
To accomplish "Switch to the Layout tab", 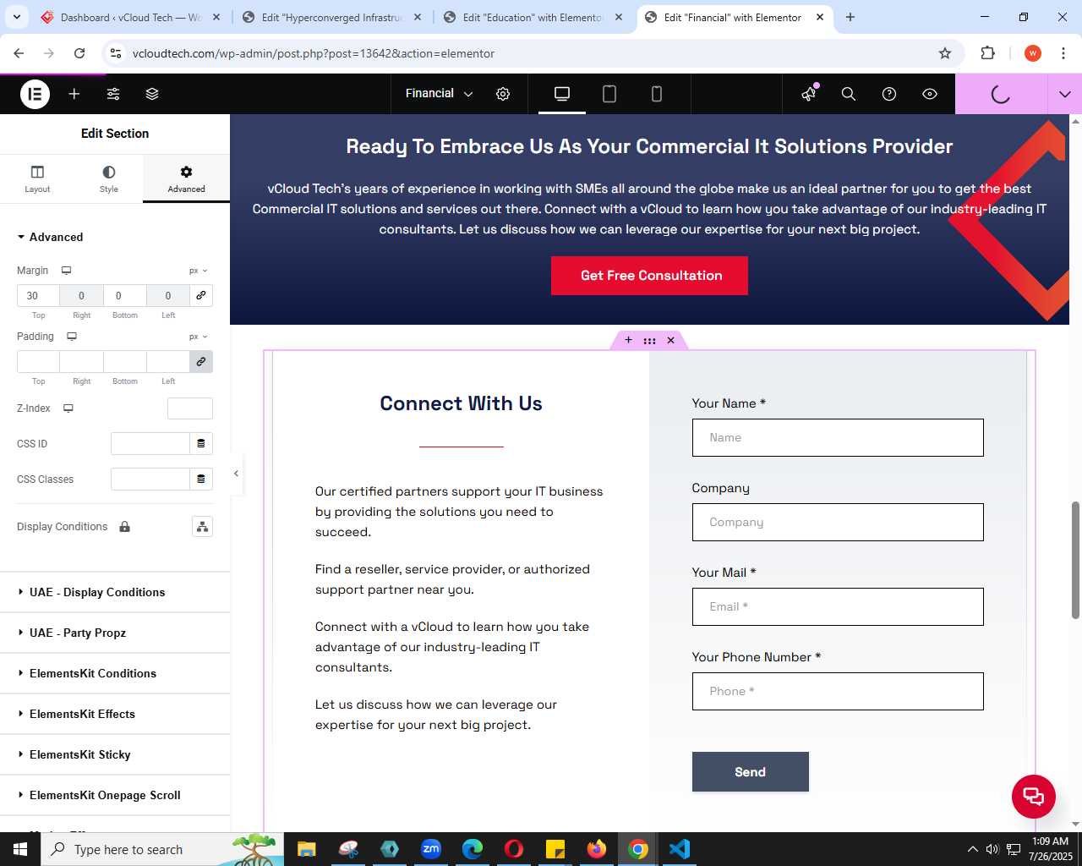I will coord(37,178).
